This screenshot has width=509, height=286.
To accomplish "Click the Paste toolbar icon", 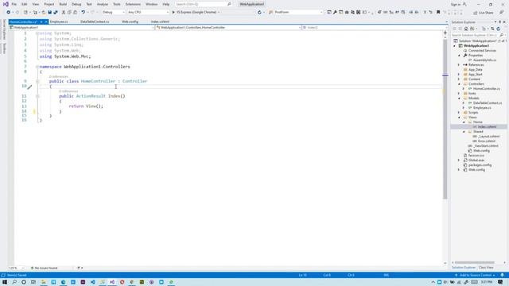I will tap(75, 13).
